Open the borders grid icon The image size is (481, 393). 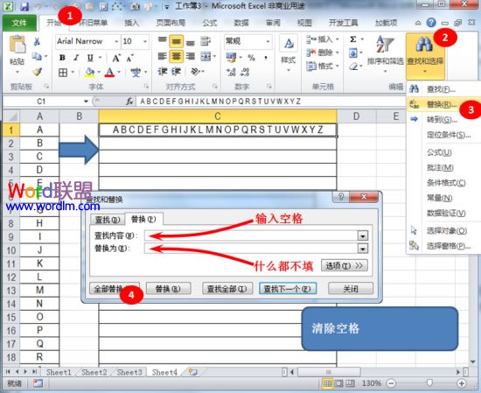coord(63,73)
